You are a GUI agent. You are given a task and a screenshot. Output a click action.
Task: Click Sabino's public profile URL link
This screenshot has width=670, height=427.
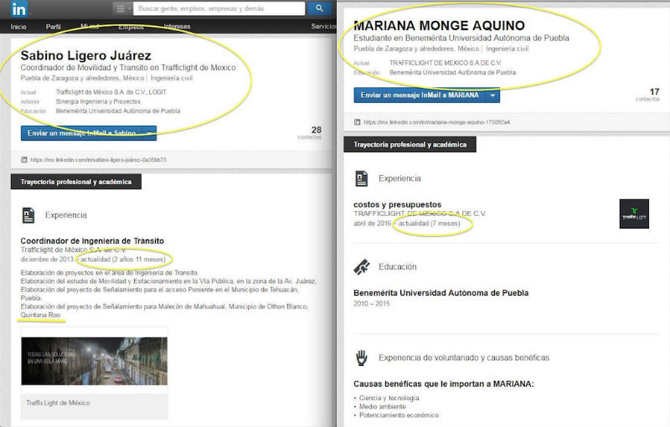click(x=98, y=160)
